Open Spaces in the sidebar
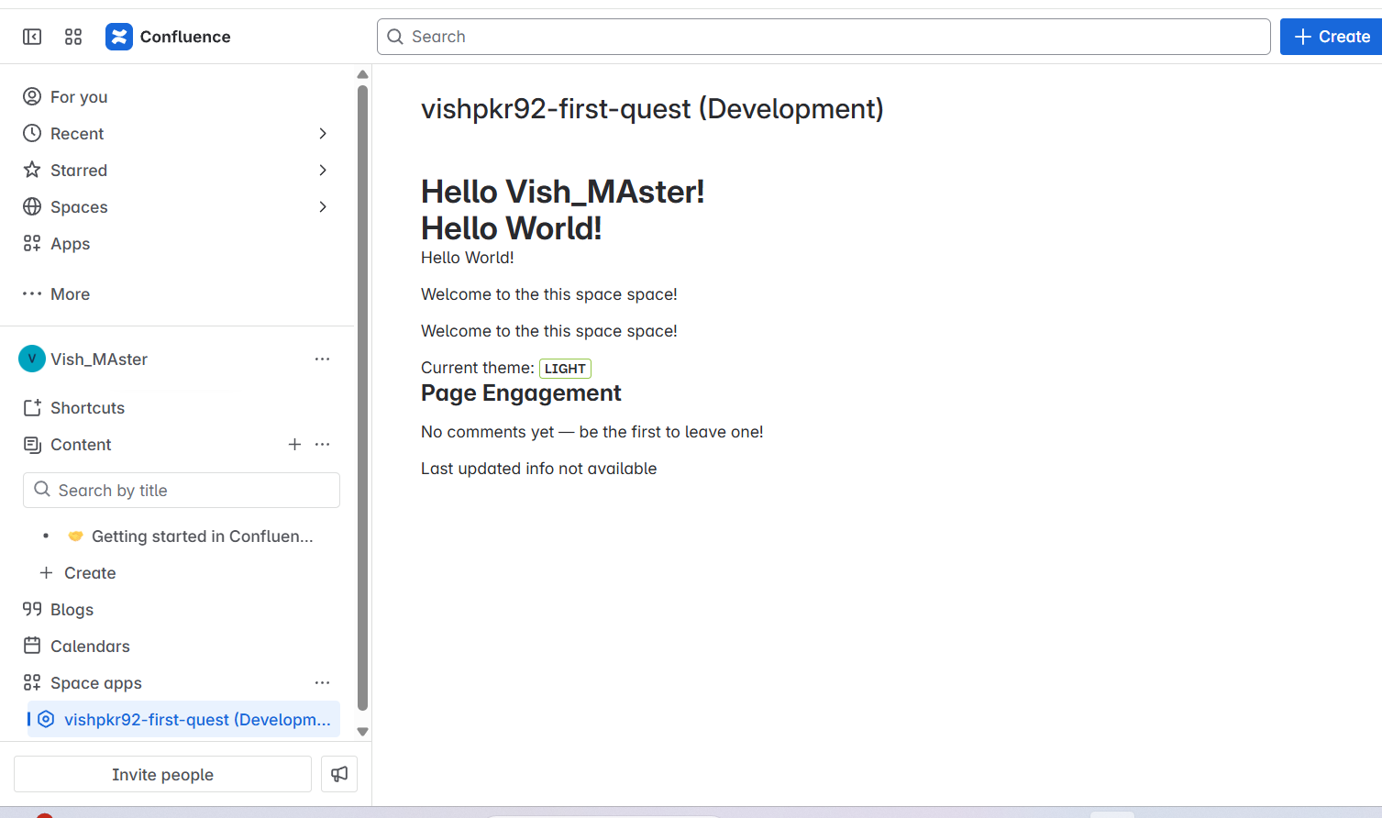This screenshot has width=1382, height=818. (x=79, y=207)
